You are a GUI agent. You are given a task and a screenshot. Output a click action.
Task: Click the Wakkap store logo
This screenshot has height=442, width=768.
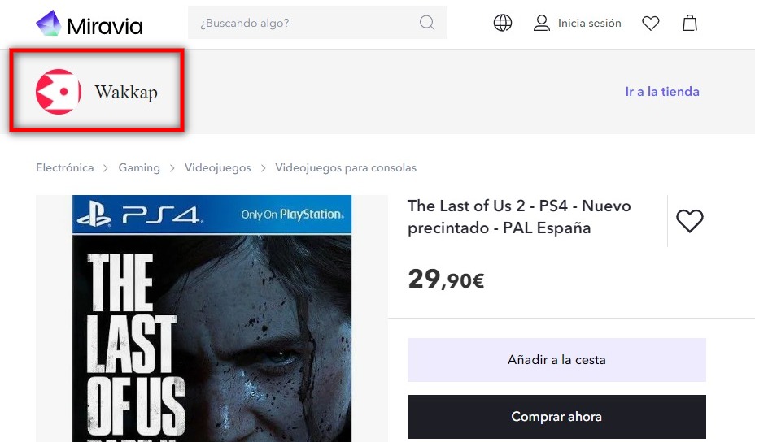(x=59, y=92)
